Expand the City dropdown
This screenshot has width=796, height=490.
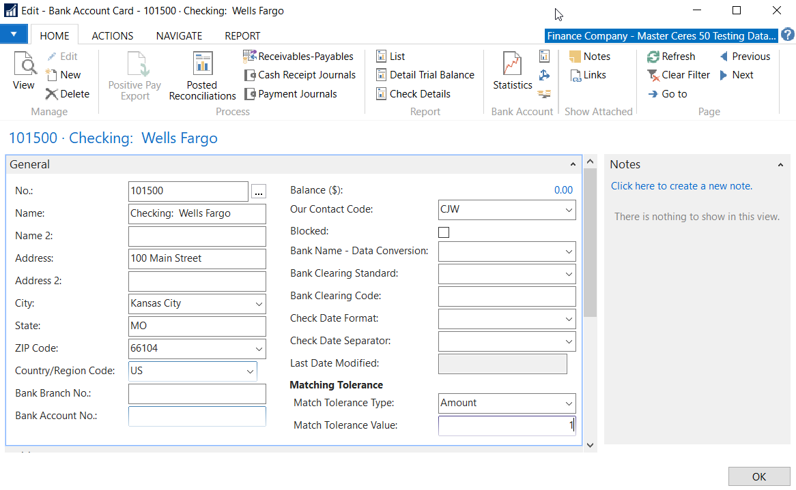259,304
